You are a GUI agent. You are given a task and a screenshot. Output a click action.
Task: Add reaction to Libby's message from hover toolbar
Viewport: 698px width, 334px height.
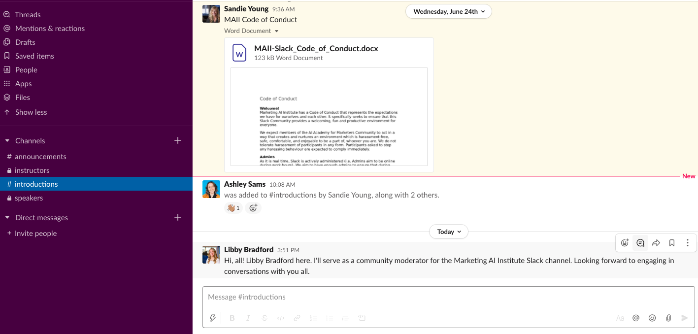625,243
